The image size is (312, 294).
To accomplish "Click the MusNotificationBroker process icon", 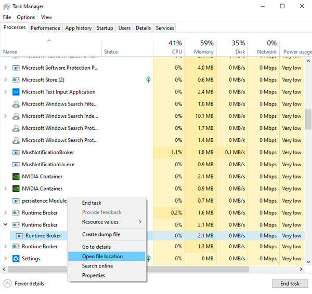I will 16,153.
